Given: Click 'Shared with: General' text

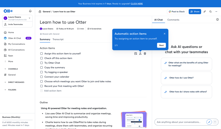Looking at the screenshot, I should 50,34.
